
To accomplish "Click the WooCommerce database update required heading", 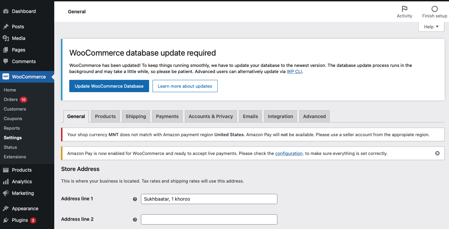I will click(x=143, y=53).
